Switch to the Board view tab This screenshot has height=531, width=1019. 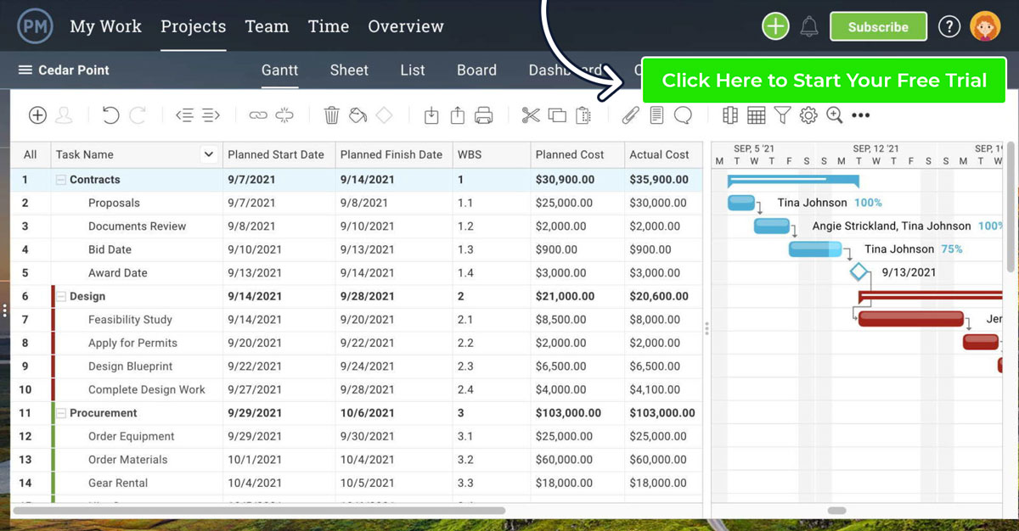[x=476, y=70]
